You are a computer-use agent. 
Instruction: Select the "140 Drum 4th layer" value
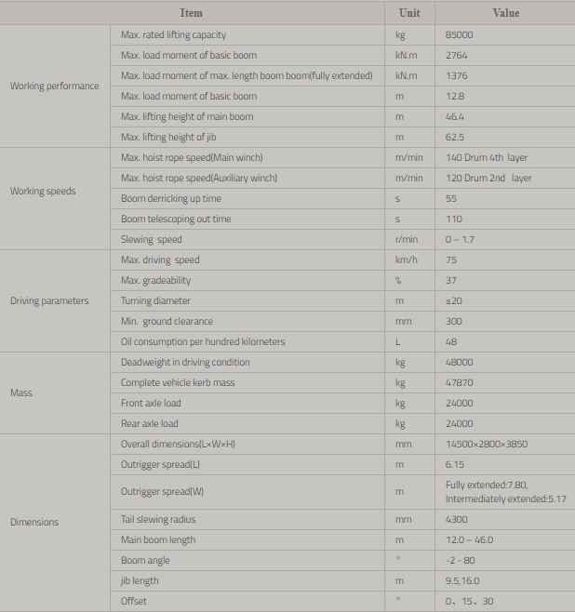487,158
